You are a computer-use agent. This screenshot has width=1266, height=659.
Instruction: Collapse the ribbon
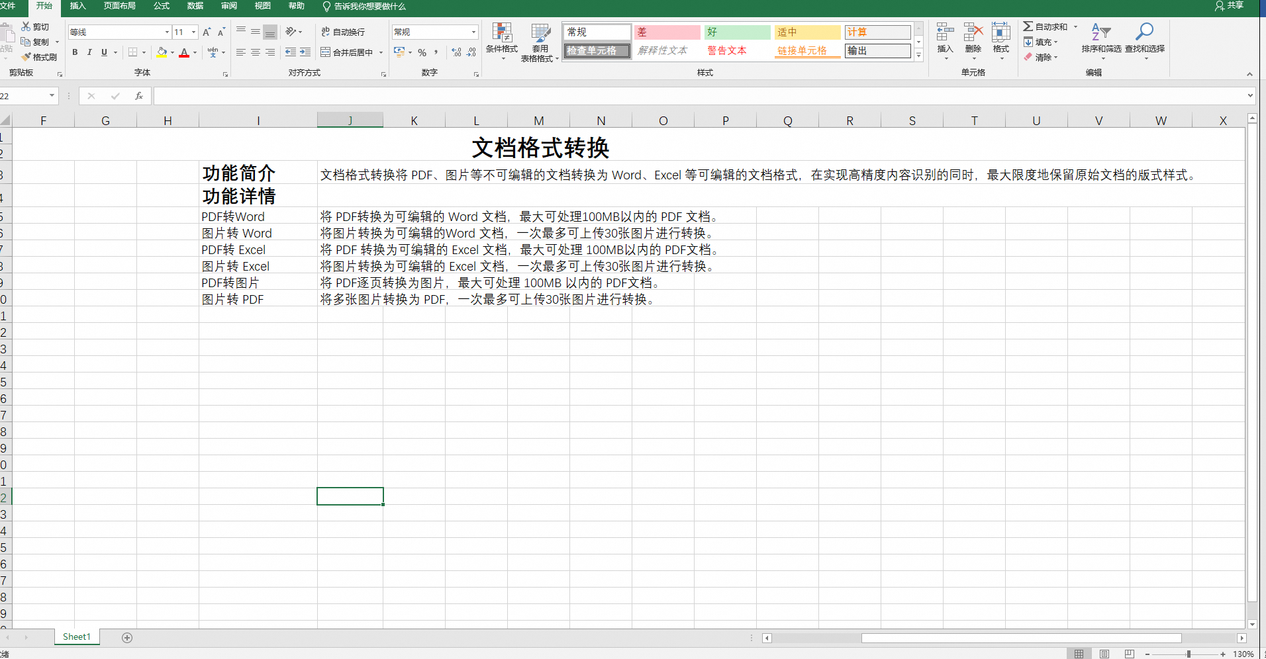click(x=1249, y=73)
